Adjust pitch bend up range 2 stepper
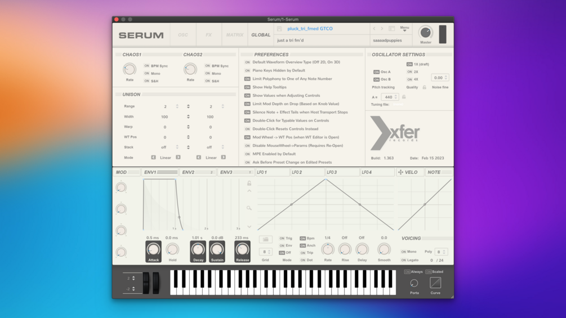Image resolution: width=566 pixels, height=318 pixels. pos(133,279)
